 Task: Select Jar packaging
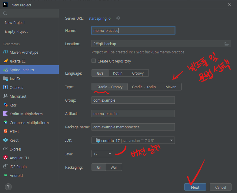[x=99, y=167]
